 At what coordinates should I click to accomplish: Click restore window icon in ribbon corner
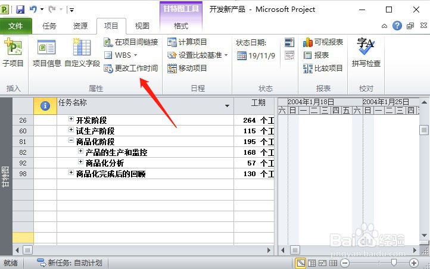410,26
